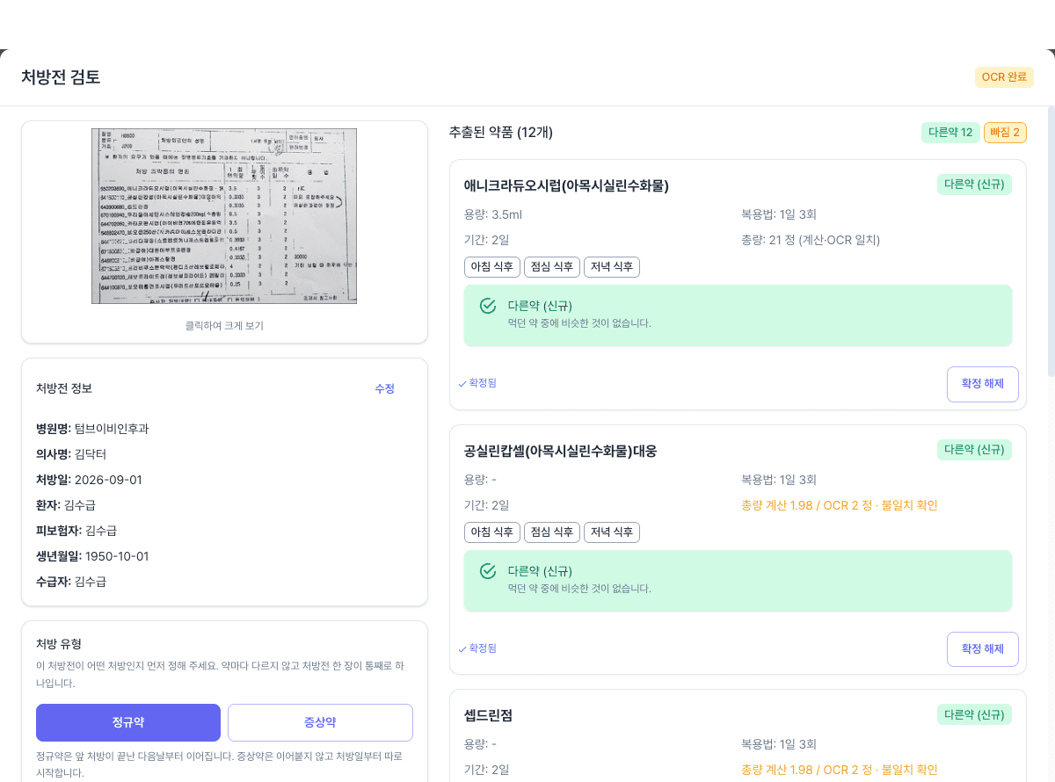Viewport: 1055px width, 782px height.
Task: Click the 애니크라듀오시럽(아목시실린수화물) drug title
Action: point(566,185)
